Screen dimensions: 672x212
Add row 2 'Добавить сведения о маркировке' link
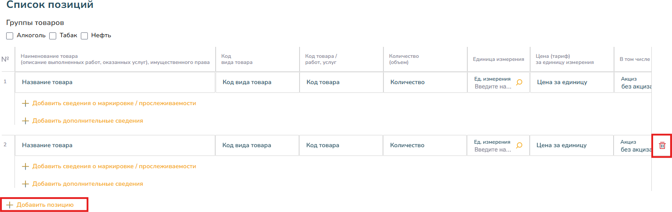coord(114,166)
